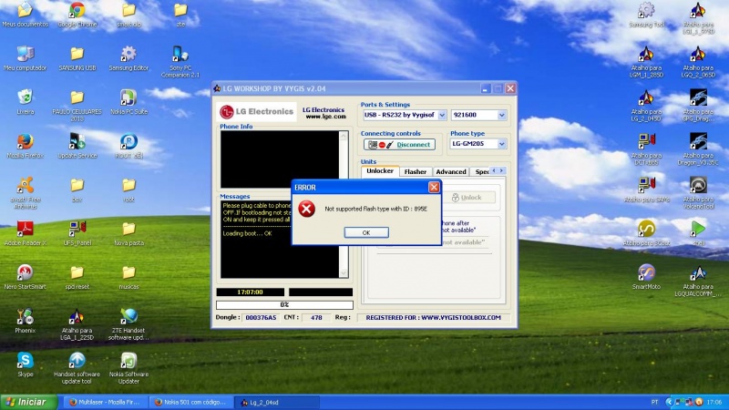Select the Adobe Reader X icon
Screen dimensions: 729x410
pos(26,234)
